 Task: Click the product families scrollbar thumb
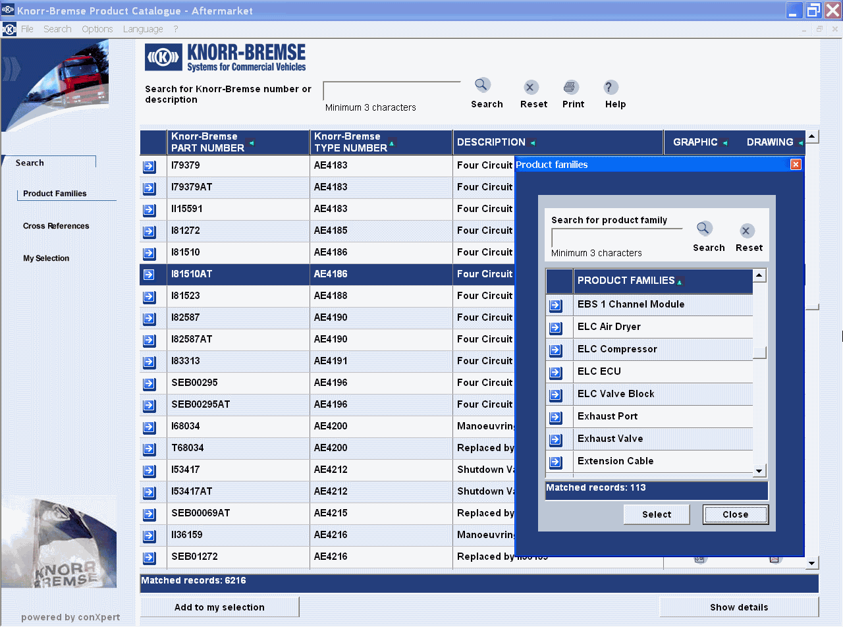[x=759, y=352]
